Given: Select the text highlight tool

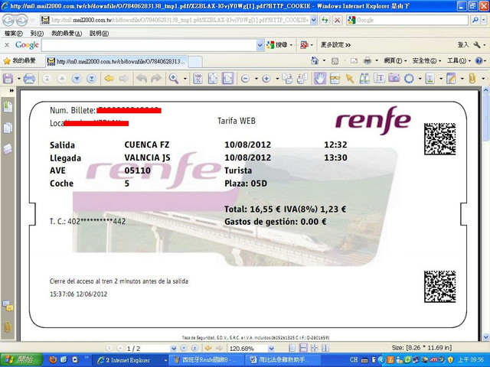Looking at the screenshot, I should [x=430, y=79].
